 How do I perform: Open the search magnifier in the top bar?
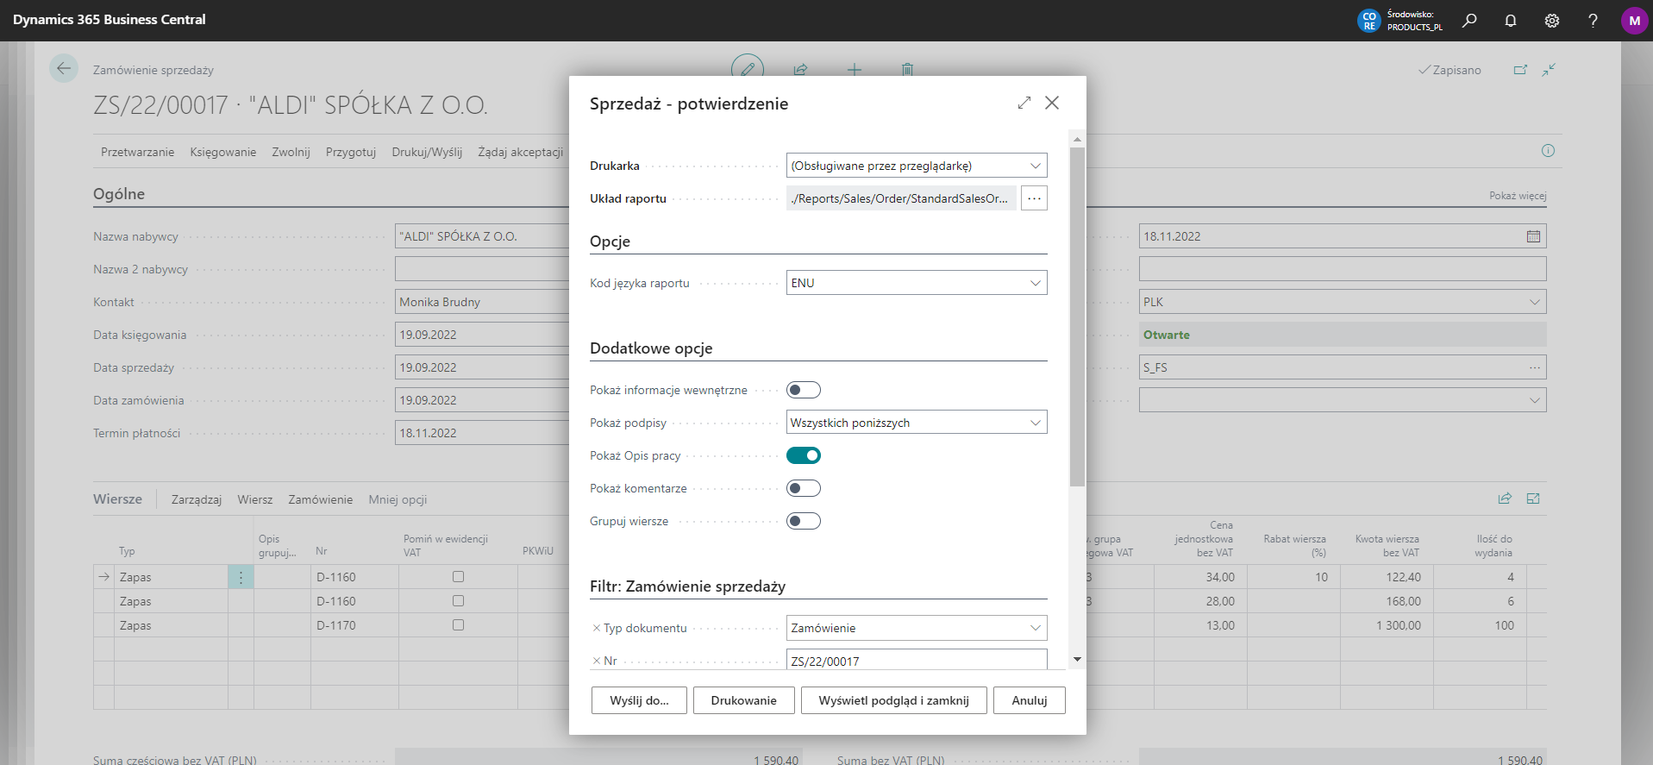(1469, 21)
